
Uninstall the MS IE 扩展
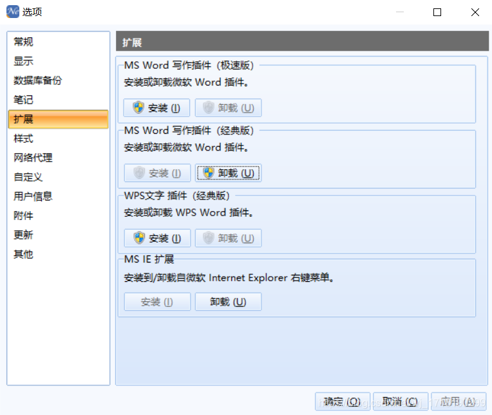pyautogui.click(x=228, y=302)
